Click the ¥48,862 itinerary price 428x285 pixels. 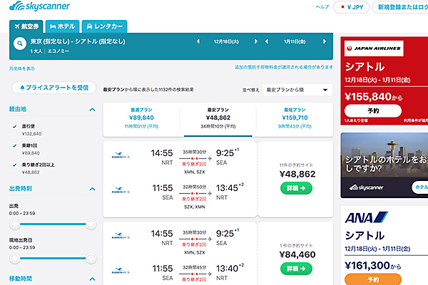(x=297, y=174)
